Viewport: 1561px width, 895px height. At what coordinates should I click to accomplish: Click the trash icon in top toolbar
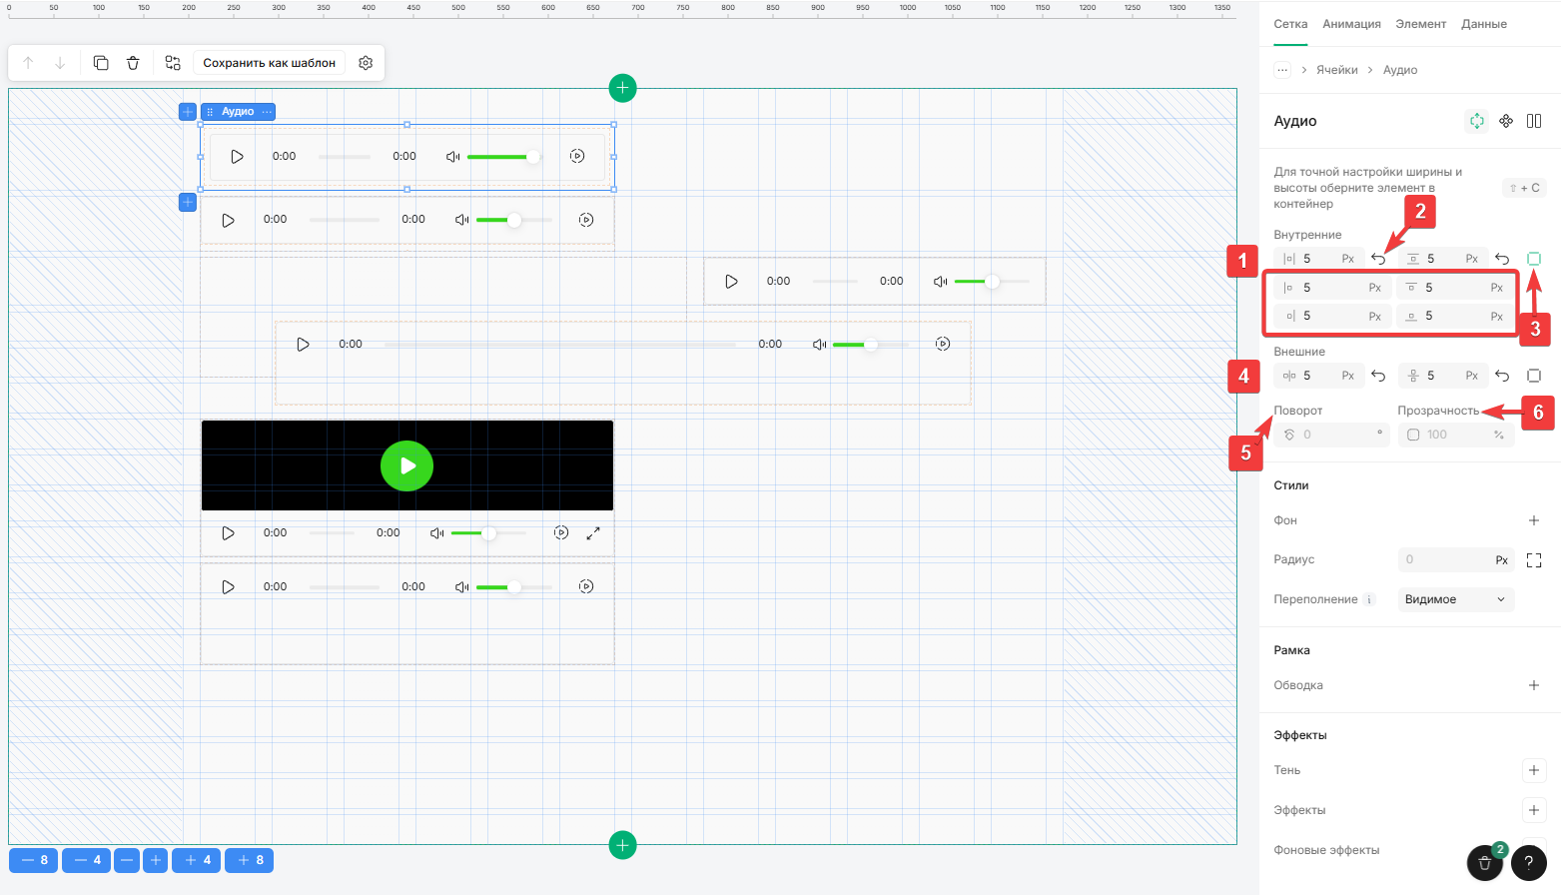click(133, 63)
